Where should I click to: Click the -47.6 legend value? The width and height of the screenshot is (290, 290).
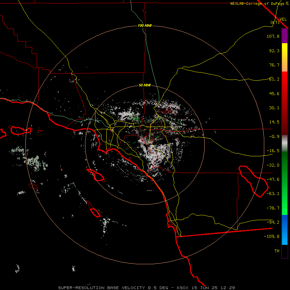tap(273, 179)
